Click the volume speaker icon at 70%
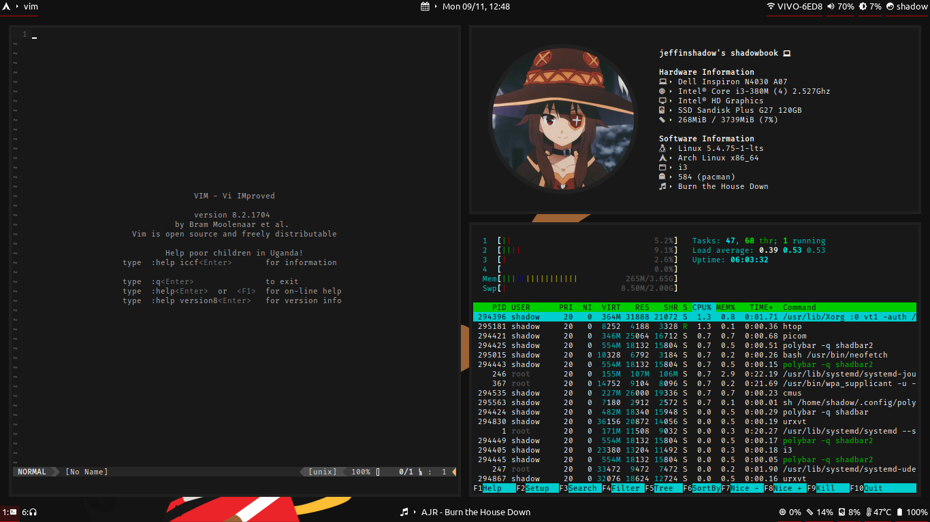Viewport: 930px width, 522px height. click(x=831, y=7)
